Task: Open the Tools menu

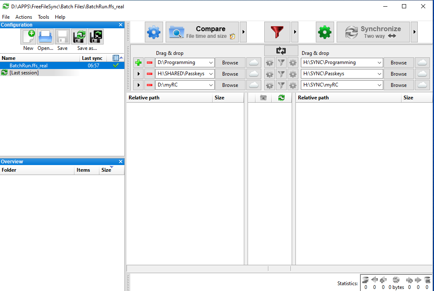Action: [x=43, y=17]
